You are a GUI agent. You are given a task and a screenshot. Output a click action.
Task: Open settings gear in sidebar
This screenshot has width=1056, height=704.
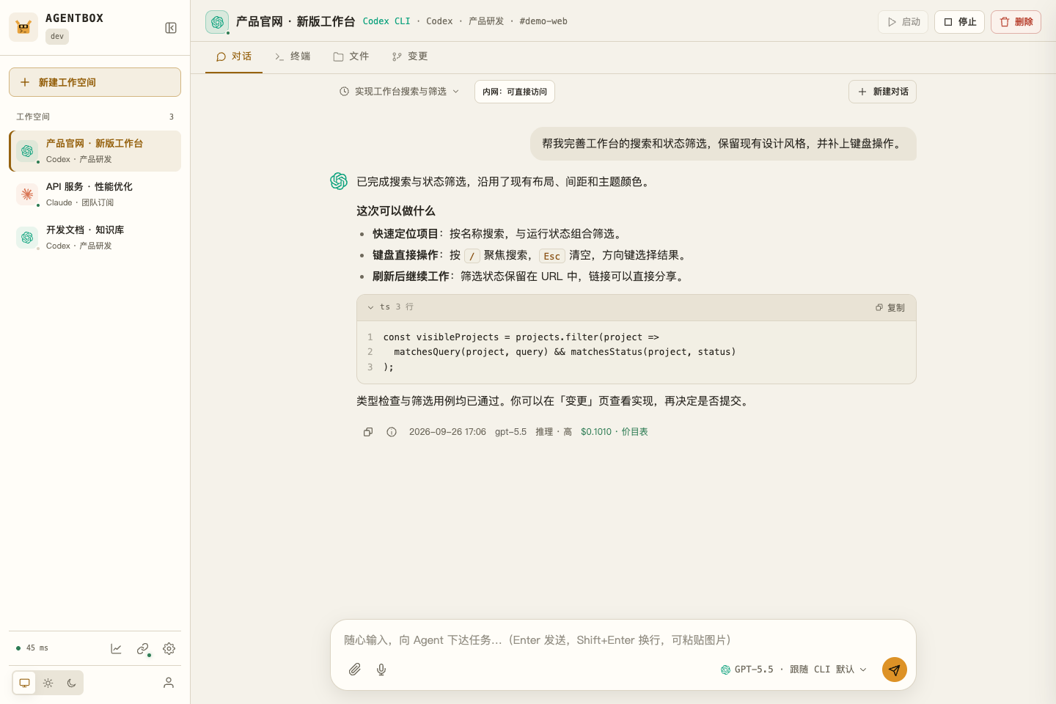click(169, 648)
